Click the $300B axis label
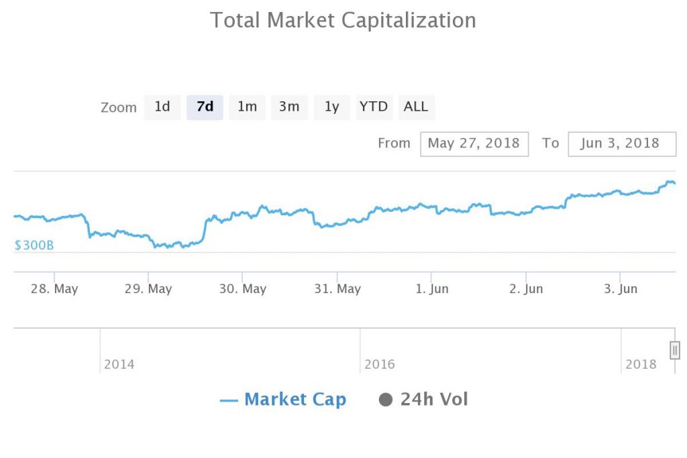This screenshot has width=687, height=458. [34, 245]
